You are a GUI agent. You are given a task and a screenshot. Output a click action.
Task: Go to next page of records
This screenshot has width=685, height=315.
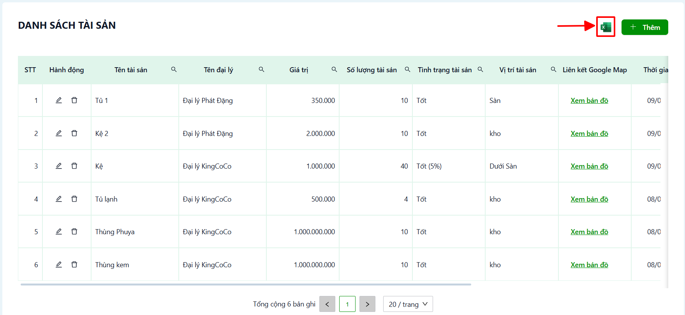pos(367,304)
